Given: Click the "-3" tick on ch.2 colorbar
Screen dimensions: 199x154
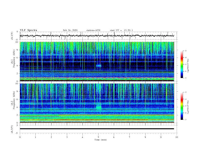Looking at the screenshot, I should [185, 92].
